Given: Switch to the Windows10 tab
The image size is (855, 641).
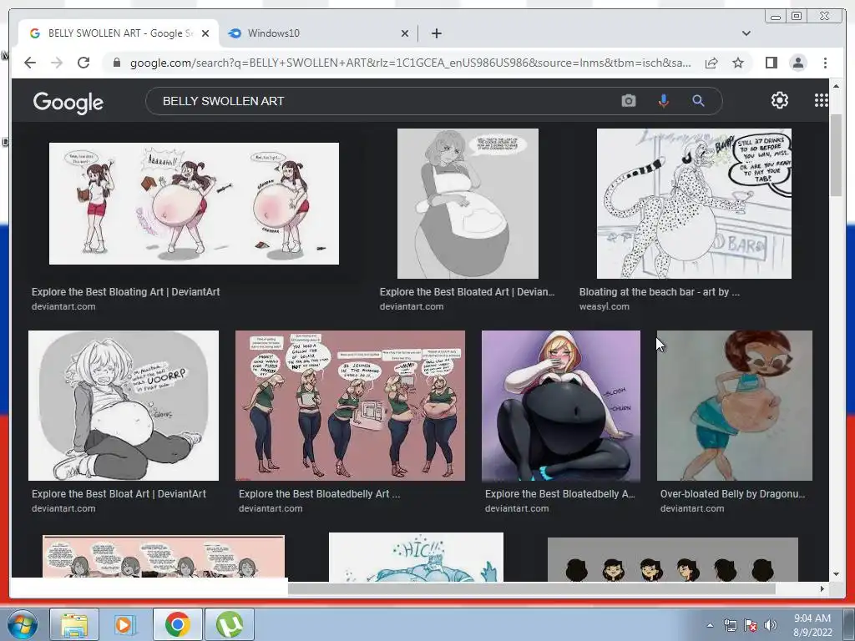Looking at the screenshot, I should pos(318,33).
